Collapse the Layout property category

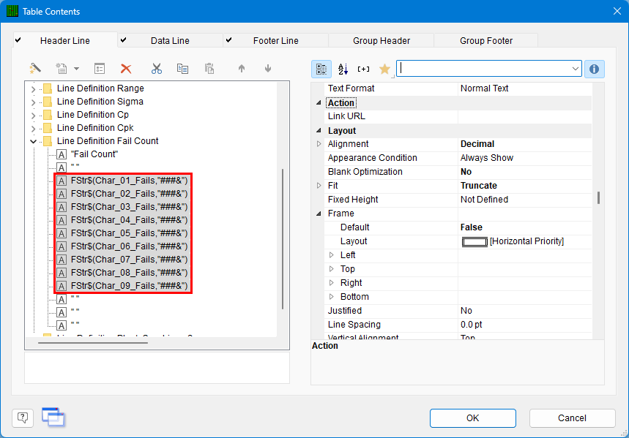pyautogui.click(x=319, y=131)
